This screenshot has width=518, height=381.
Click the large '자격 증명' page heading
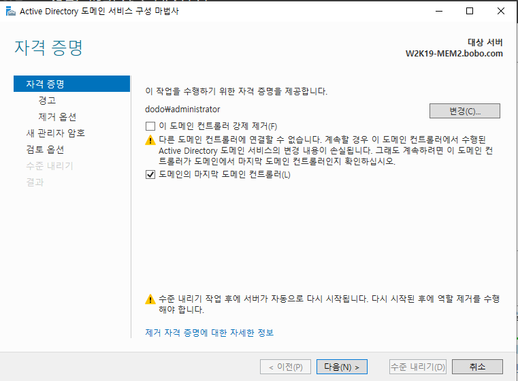tap(48, 48)
